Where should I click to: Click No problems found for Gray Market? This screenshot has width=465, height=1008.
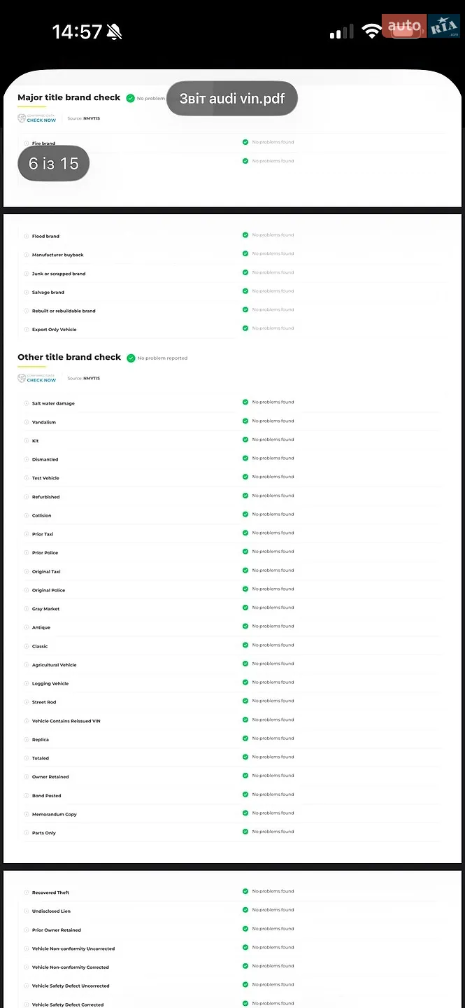click(x=273, y=608)
